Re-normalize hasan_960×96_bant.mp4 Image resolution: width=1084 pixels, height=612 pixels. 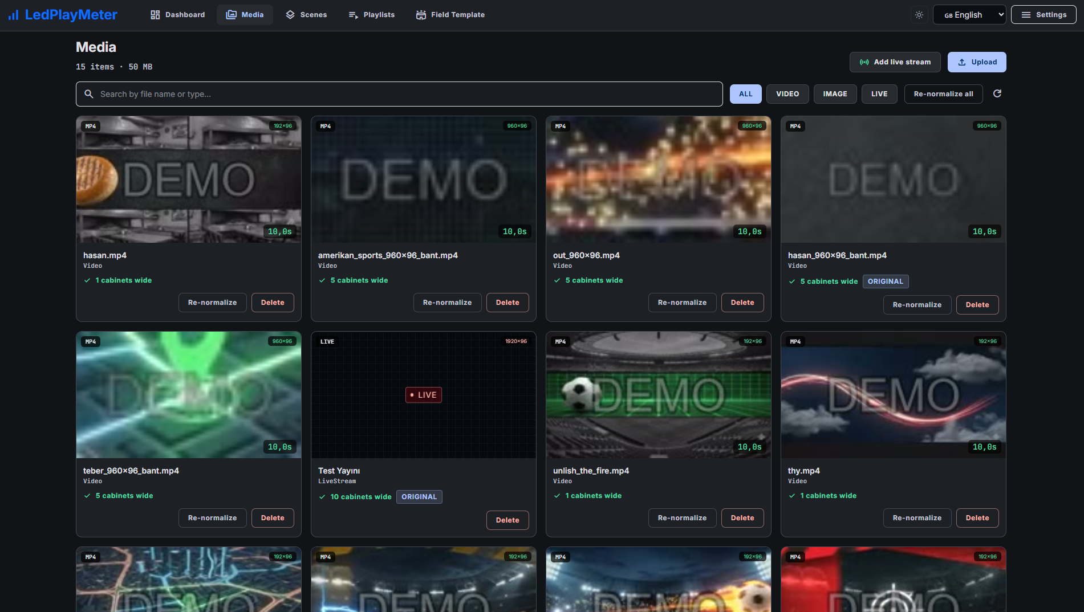point(917,305)
